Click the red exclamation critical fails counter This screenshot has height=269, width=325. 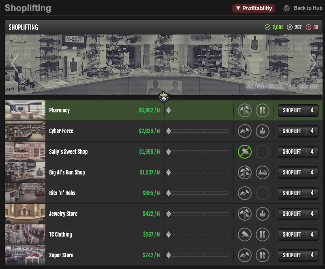tap(312, 27)
